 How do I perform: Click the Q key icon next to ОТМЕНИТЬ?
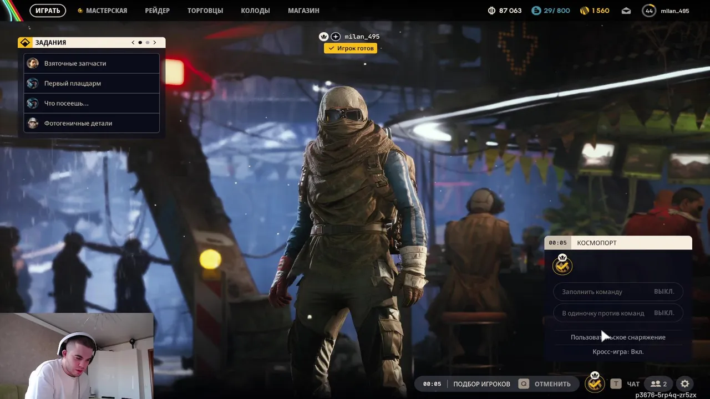[x=523, y=383]
